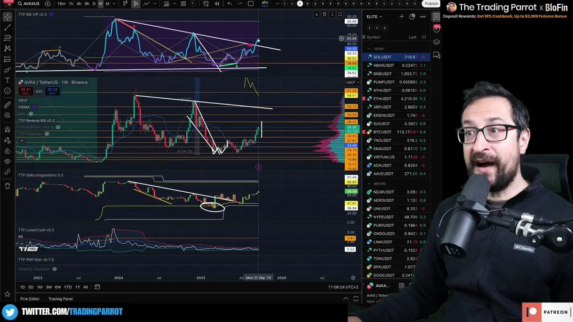Screen dimensions: 573x322
Task: Toggle visibility eye for TTP Nadaraya indicator
Action: pos(47,134)
